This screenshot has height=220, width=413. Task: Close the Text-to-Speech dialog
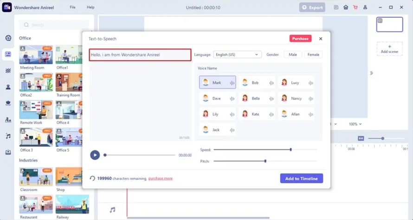[321, 39]
